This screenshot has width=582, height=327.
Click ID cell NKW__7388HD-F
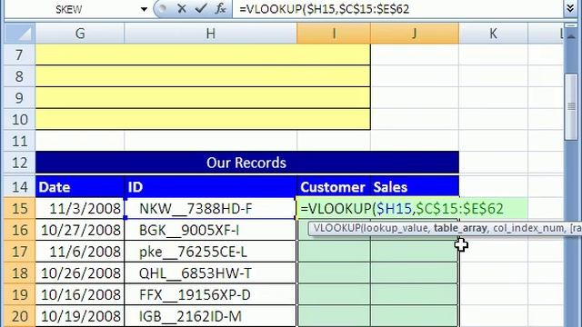210,208
